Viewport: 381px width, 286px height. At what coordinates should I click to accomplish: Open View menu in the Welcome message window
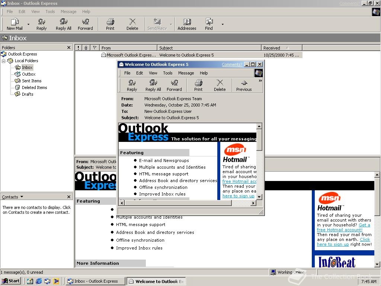tap(153, 73)
